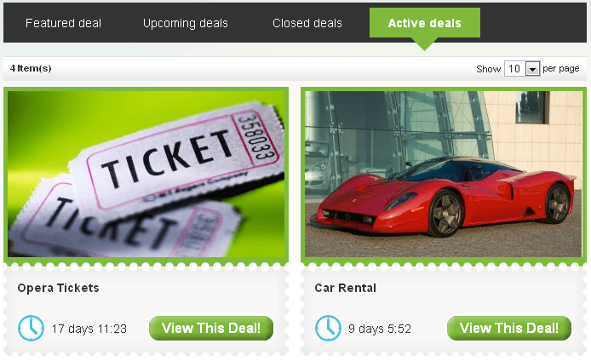This screenshot has height=361, width=591.
Task: Select the Active deals tab
Action: coord(425,23)
